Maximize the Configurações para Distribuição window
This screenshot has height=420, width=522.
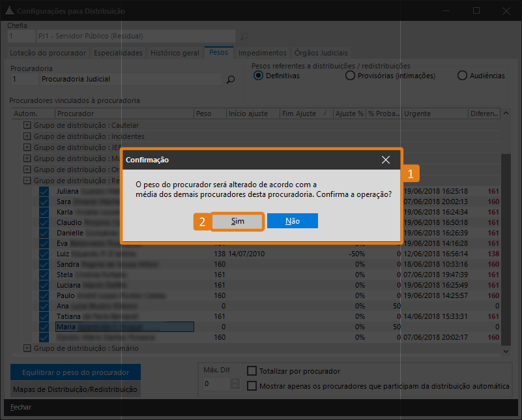pyautogui.click(x=476, y=11)
